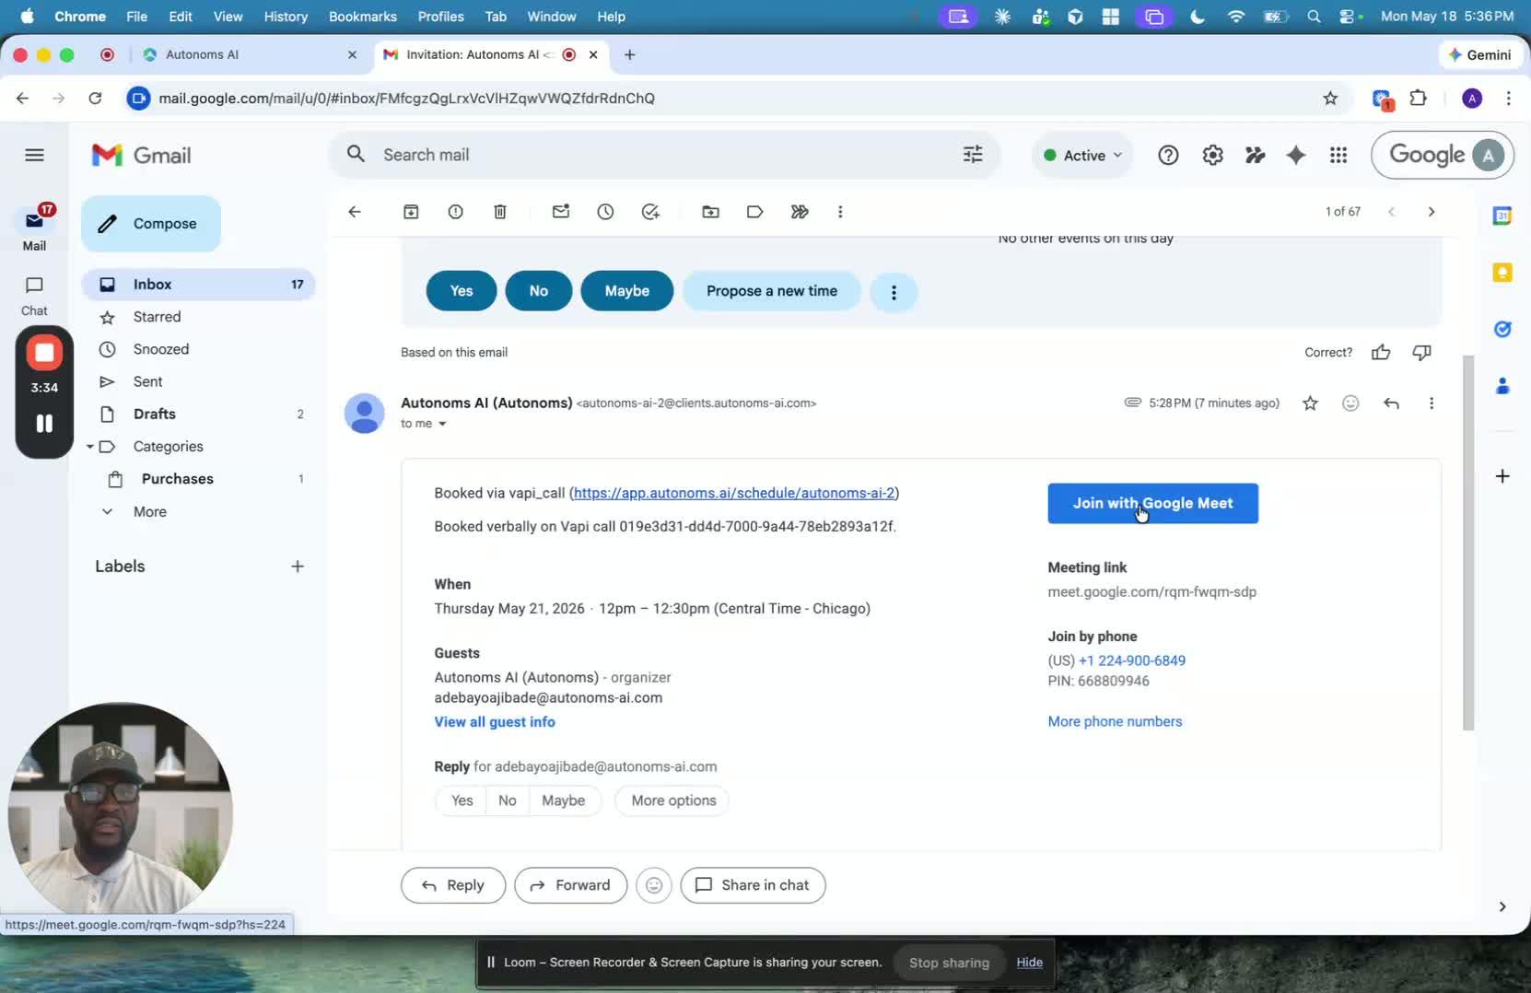Open Google Tasks side panel
This screenshot has width=1531, height=993.
click(1502, 329)
